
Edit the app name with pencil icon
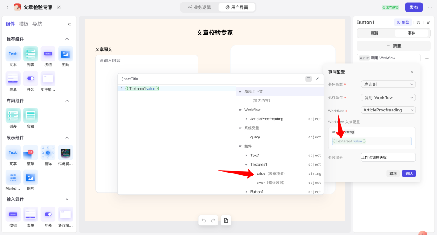pyautogui.click(x=59, y=7)
